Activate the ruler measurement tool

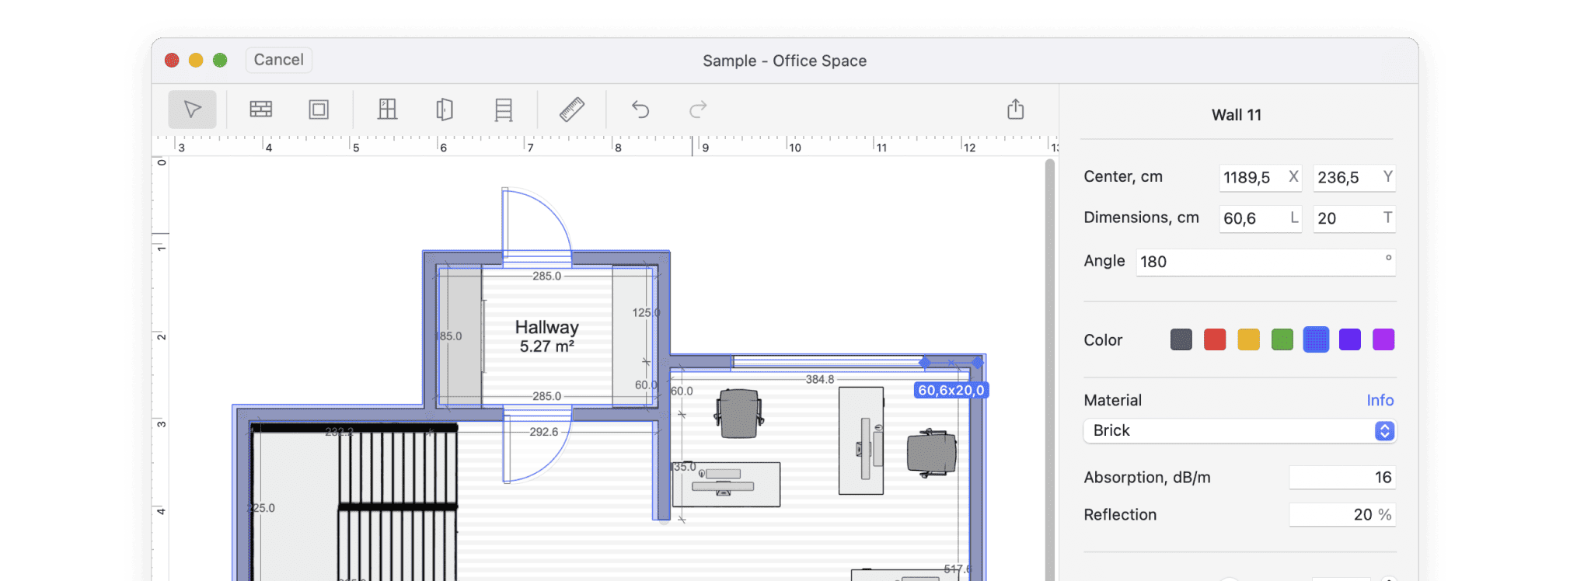tap(572, 110)
